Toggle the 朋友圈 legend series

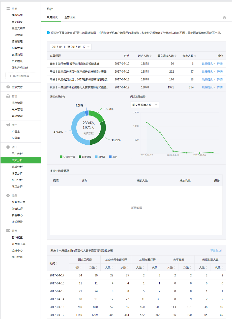100,157
